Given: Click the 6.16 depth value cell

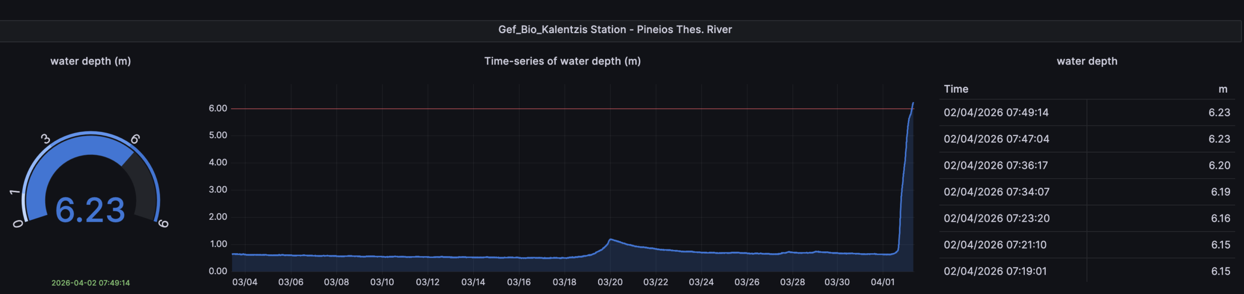Looking at the screenshot, I should tap(1220, 218).
